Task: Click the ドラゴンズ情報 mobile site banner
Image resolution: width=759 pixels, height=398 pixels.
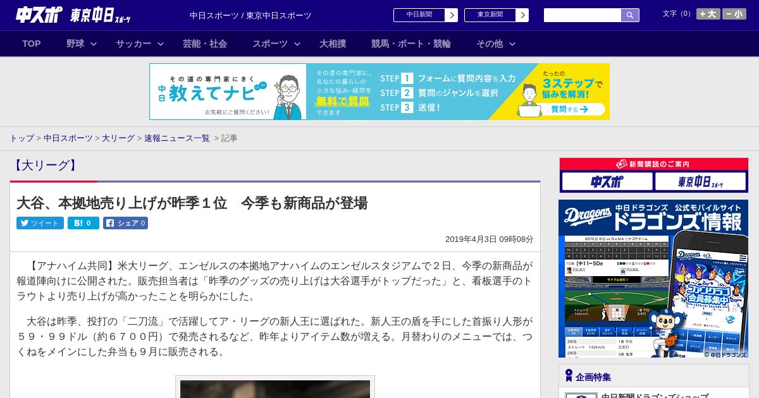Action: click(x=653, y=279)
